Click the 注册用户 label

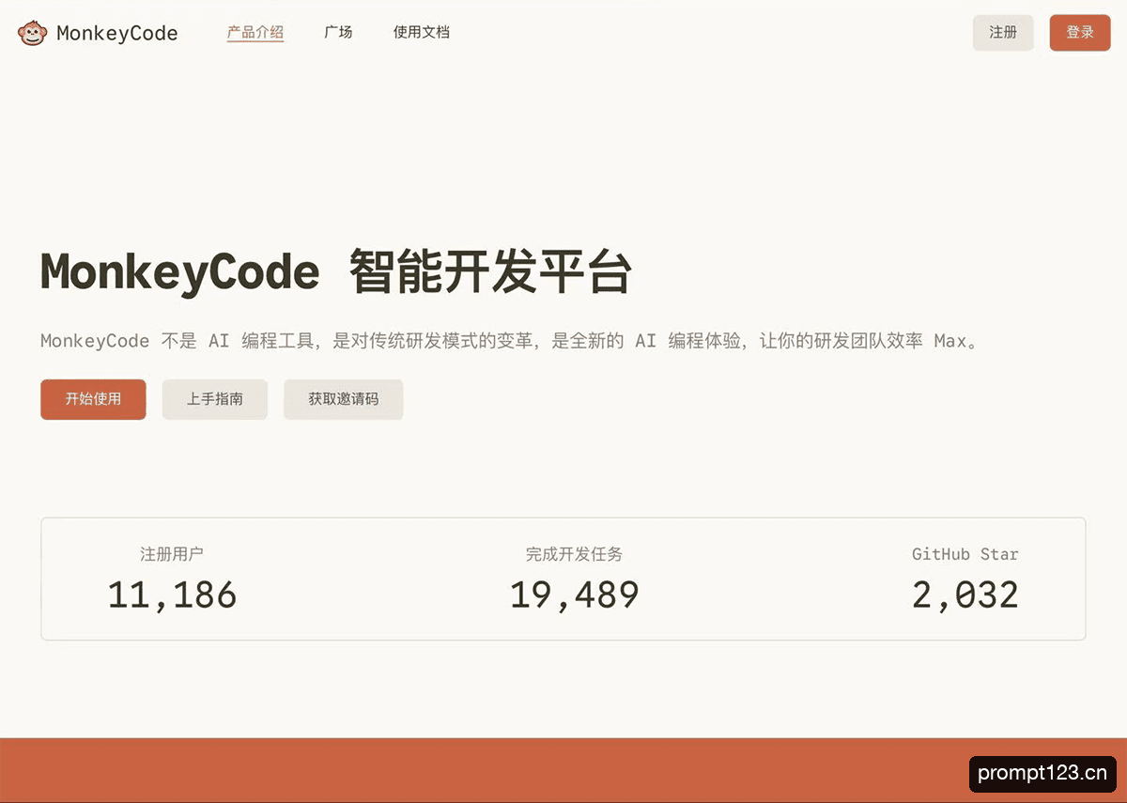[x=172, y=554]
